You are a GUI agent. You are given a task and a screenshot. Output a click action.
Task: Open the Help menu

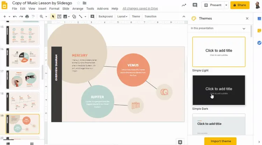[115, 8]
